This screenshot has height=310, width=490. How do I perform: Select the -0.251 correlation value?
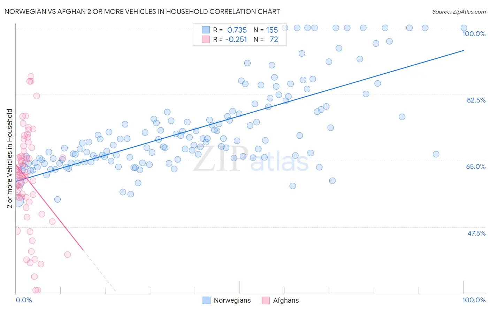pyautogui.click(x=236, y=39)
